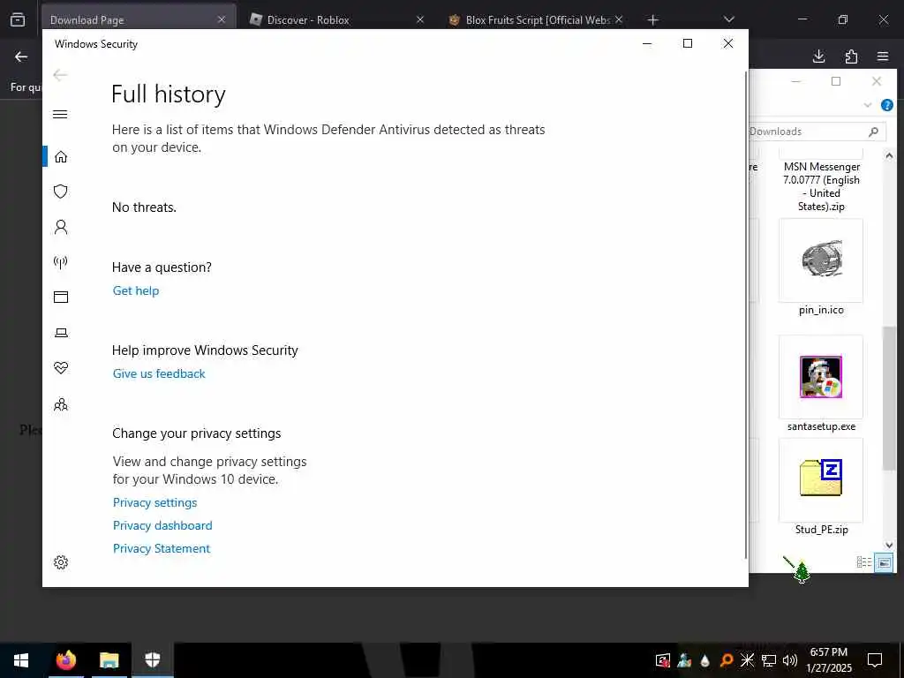Click the back arrow in Windows Security
Viewport: 904px width, 678px height.
[60, 75]
